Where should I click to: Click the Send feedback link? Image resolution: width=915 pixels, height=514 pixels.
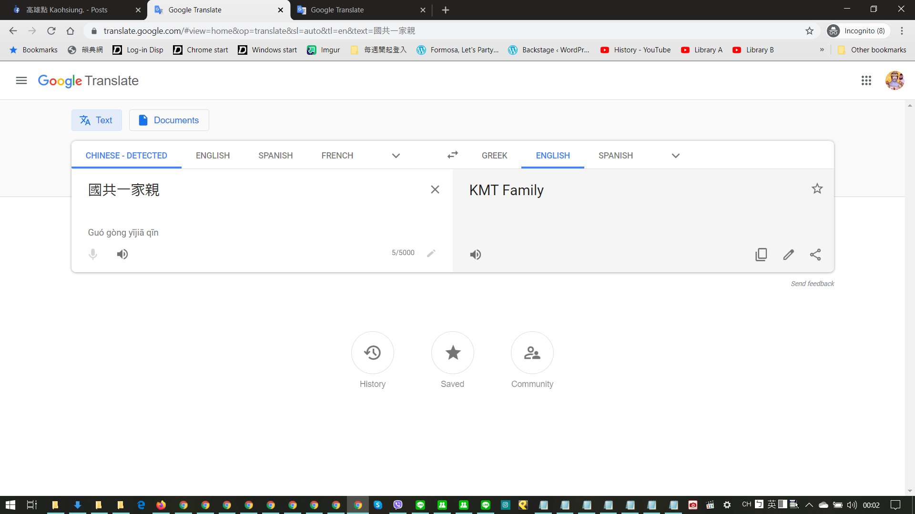pos(812,284)
